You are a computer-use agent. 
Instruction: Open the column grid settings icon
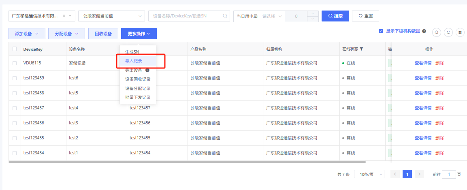point(460,32)
